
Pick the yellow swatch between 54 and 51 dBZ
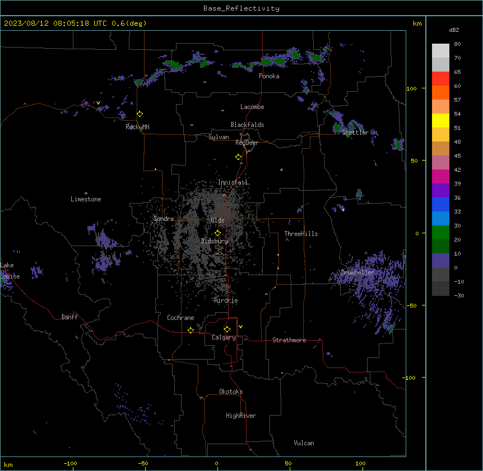440,120
